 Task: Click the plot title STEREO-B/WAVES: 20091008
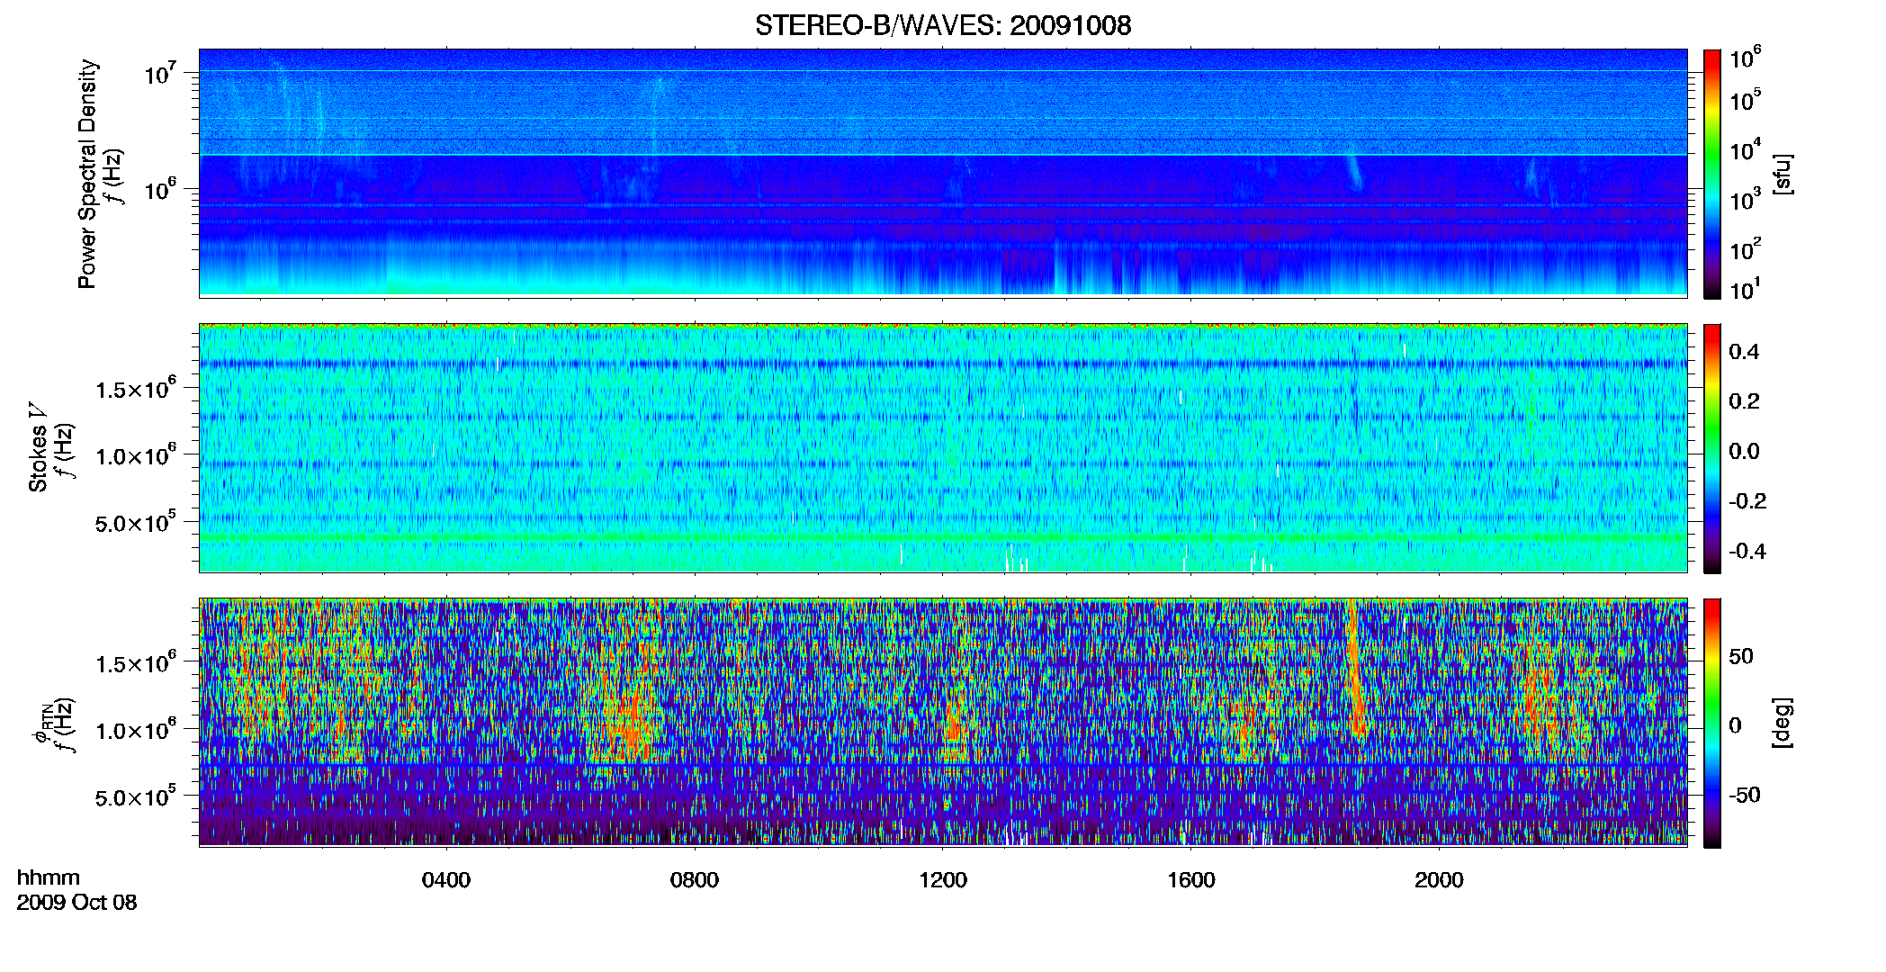pyautogui.click(x=943, y=26)
